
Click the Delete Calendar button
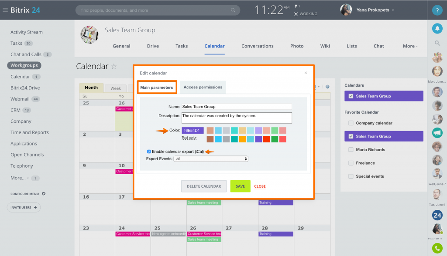click(204, 186)
